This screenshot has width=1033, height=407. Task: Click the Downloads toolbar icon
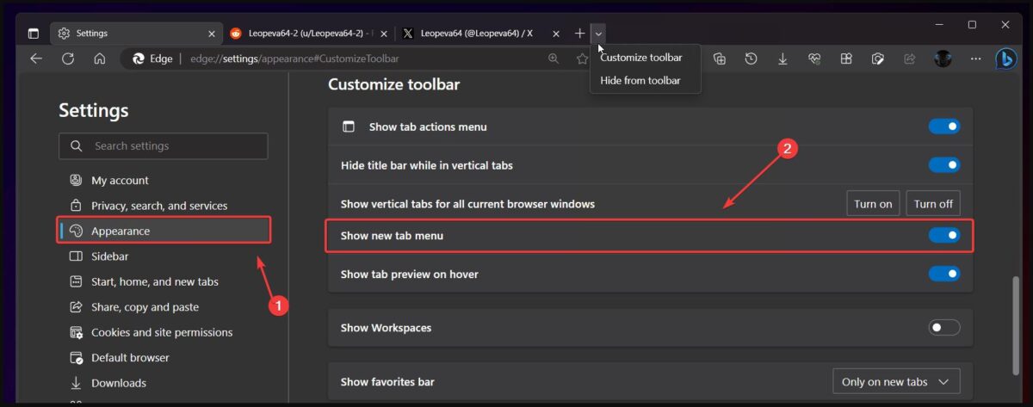pyautogui.click(x=782, y=59)
